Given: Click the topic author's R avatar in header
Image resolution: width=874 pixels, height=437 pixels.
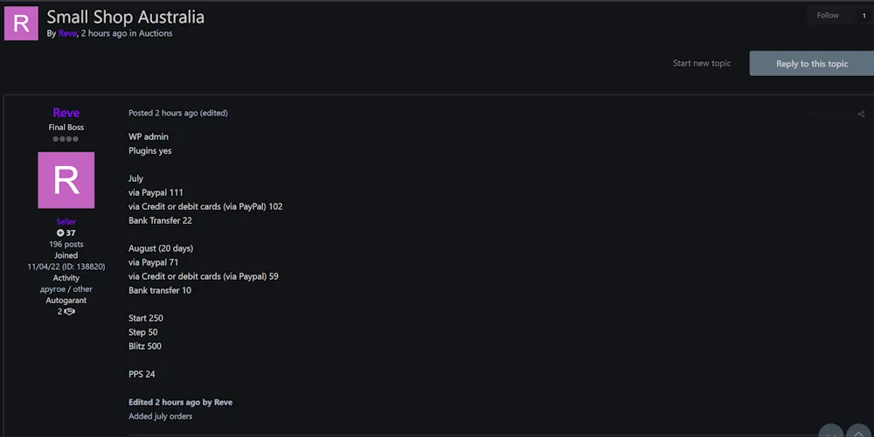Looking at the screenshot, I should [x=21, y=24].
